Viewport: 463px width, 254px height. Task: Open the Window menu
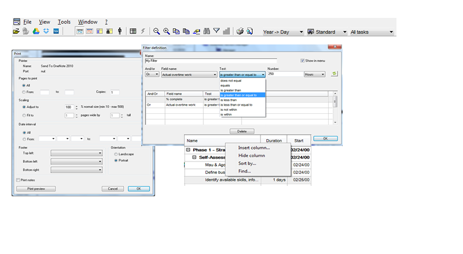click(88, 22)
